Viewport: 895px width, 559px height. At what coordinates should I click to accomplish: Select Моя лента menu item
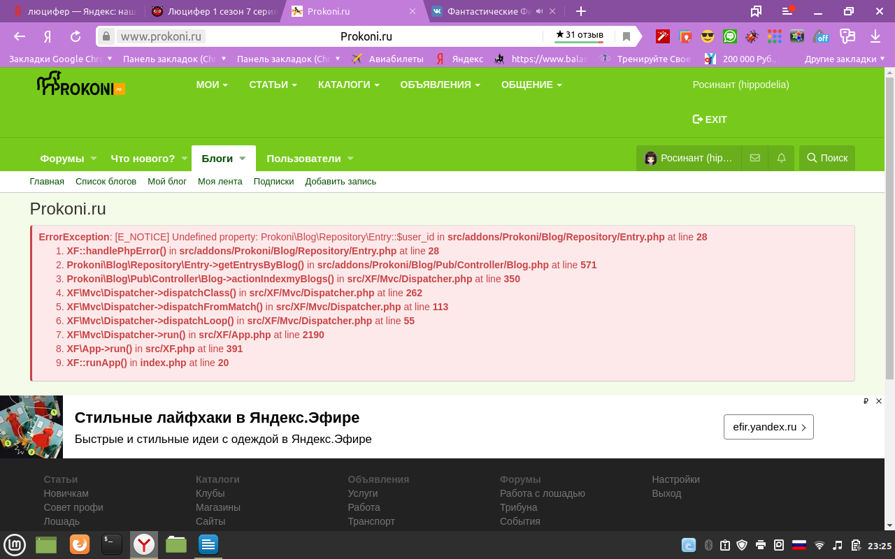point(220,181)
